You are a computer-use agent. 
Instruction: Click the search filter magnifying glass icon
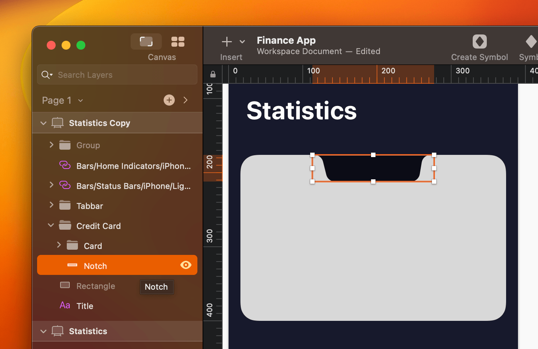(47, 74)
